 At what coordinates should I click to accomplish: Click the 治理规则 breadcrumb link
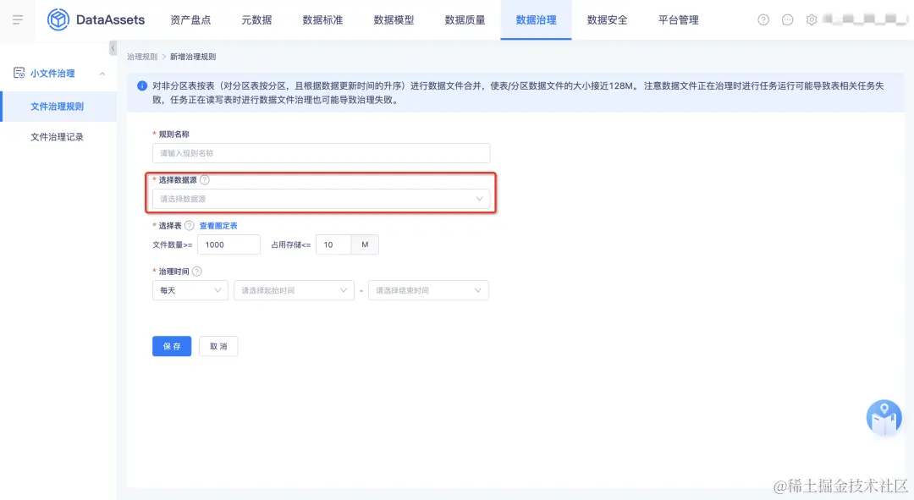click(x=142, y=57)
